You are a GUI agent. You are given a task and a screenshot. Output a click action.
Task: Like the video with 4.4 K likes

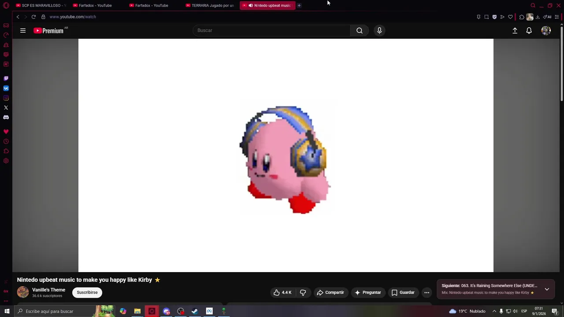pyautogui.click(x=282, y=292)
